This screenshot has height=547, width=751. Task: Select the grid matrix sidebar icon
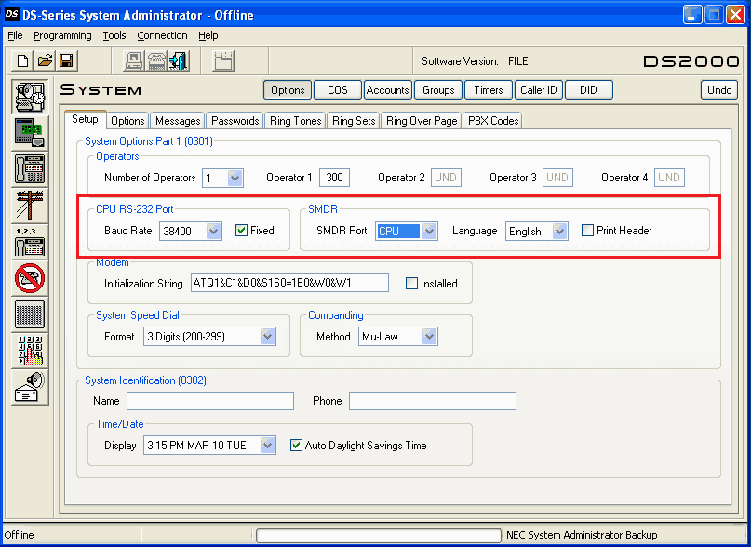[x=30, y=314]
